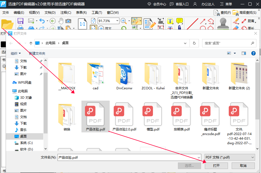This screenshot has width=261, height=173.
Task: Click the Up one level arrow in the dialog
Action: pos(31,43)
